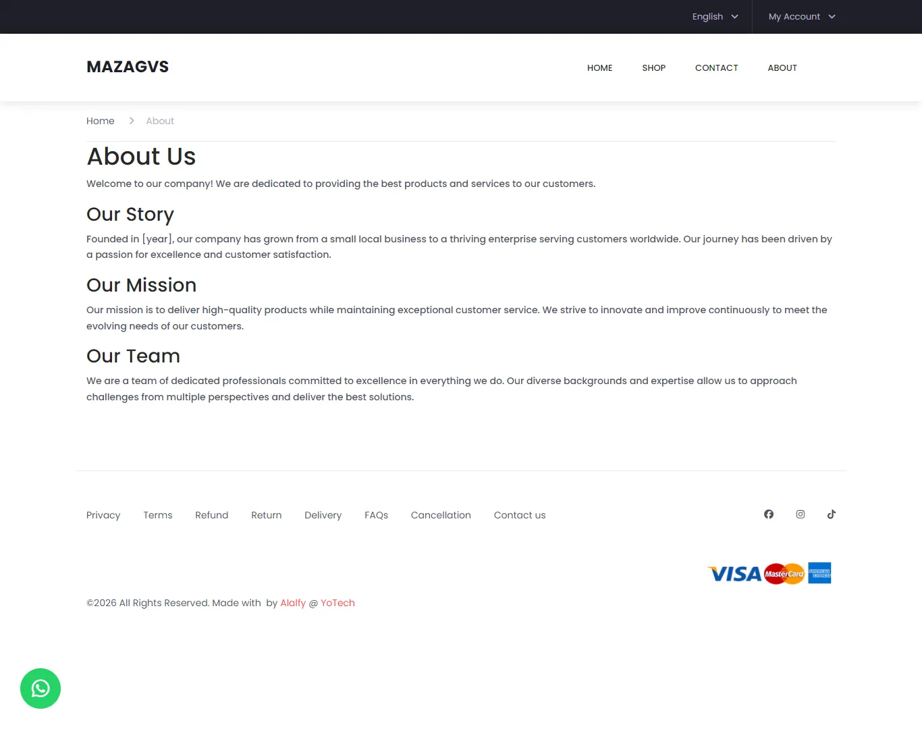922x729 pixels.
Task: Open the WhatsApp chat bubble
Action: pyautogui.click(x=40, y=688)
